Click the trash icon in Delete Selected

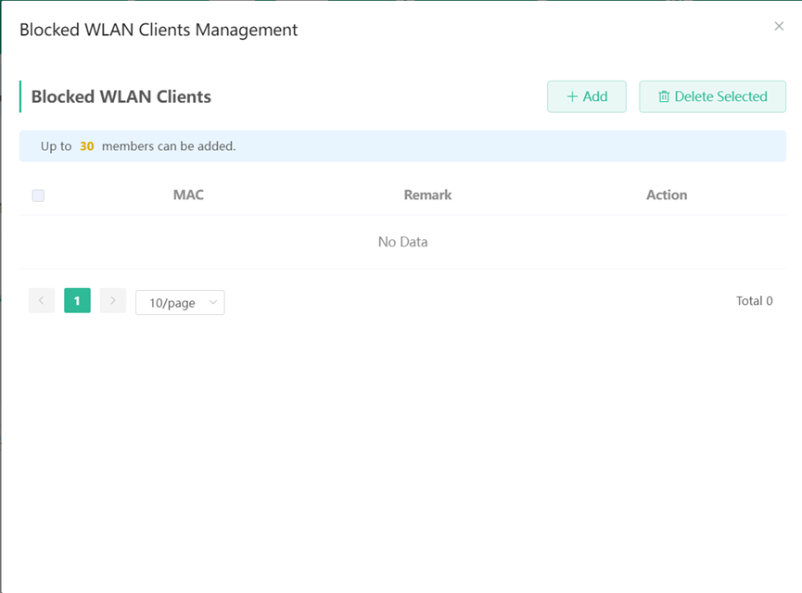point(664,96)
